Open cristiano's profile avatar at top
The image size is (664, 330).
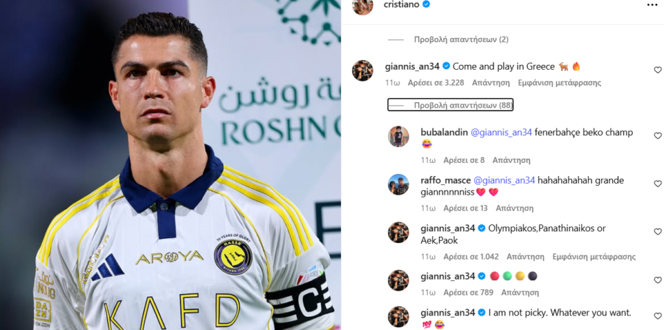coord(362,5)
